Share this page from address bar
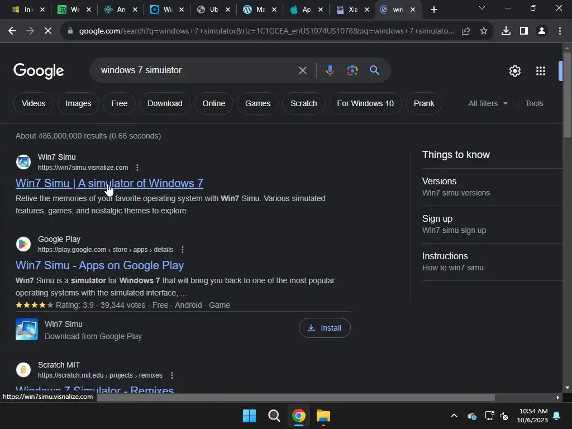 pos(466,31)
